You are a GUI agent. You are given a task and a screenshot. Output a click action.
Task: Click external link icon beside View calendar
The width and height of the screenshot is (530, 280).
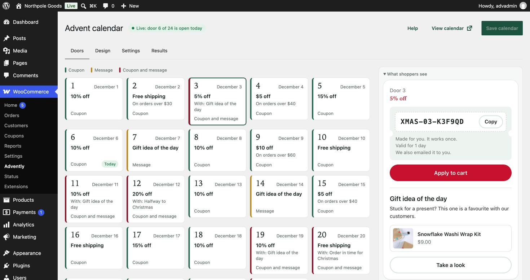pos(469,28)
